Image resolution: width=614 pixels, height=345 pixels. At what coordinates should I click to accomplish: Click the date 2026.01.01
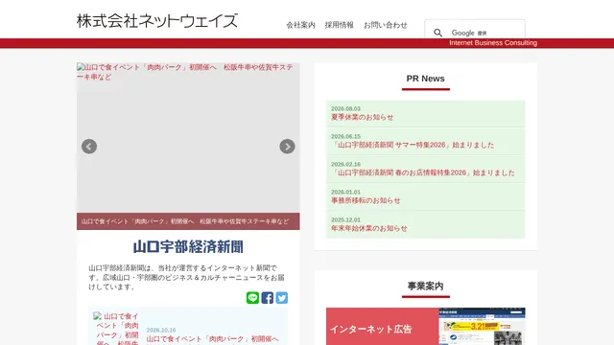(345, 192)
